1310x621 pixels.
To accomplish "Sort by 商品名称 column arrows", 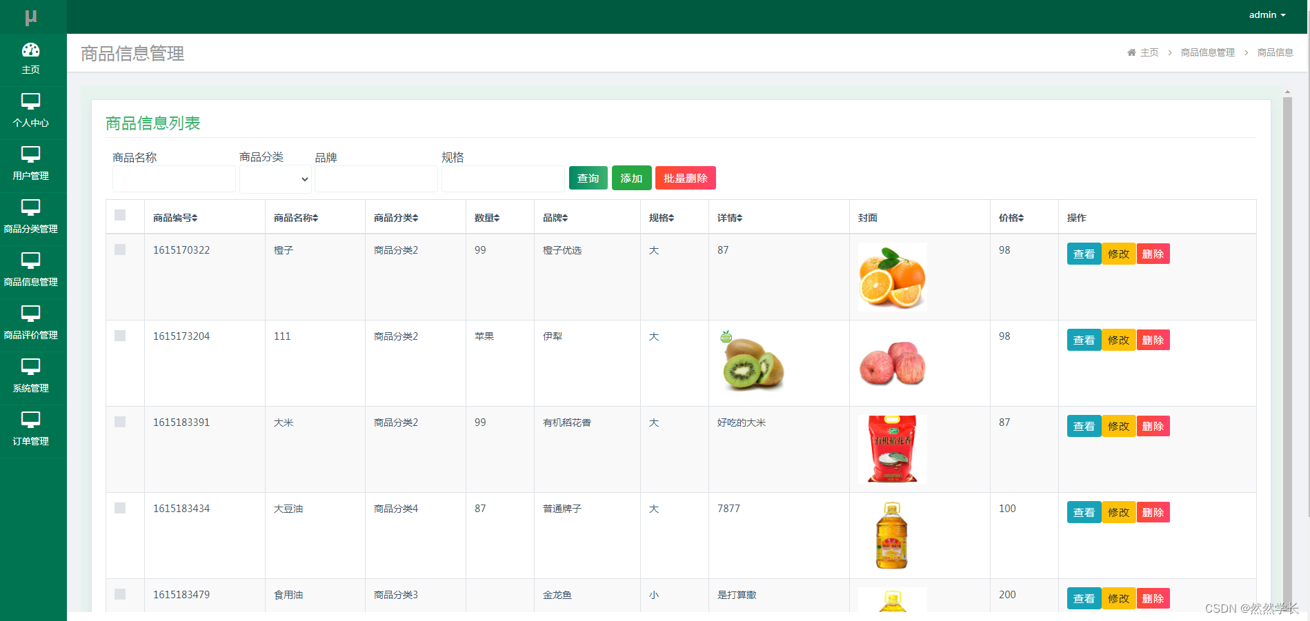I will pyautogui.click(x=315, y=218).
